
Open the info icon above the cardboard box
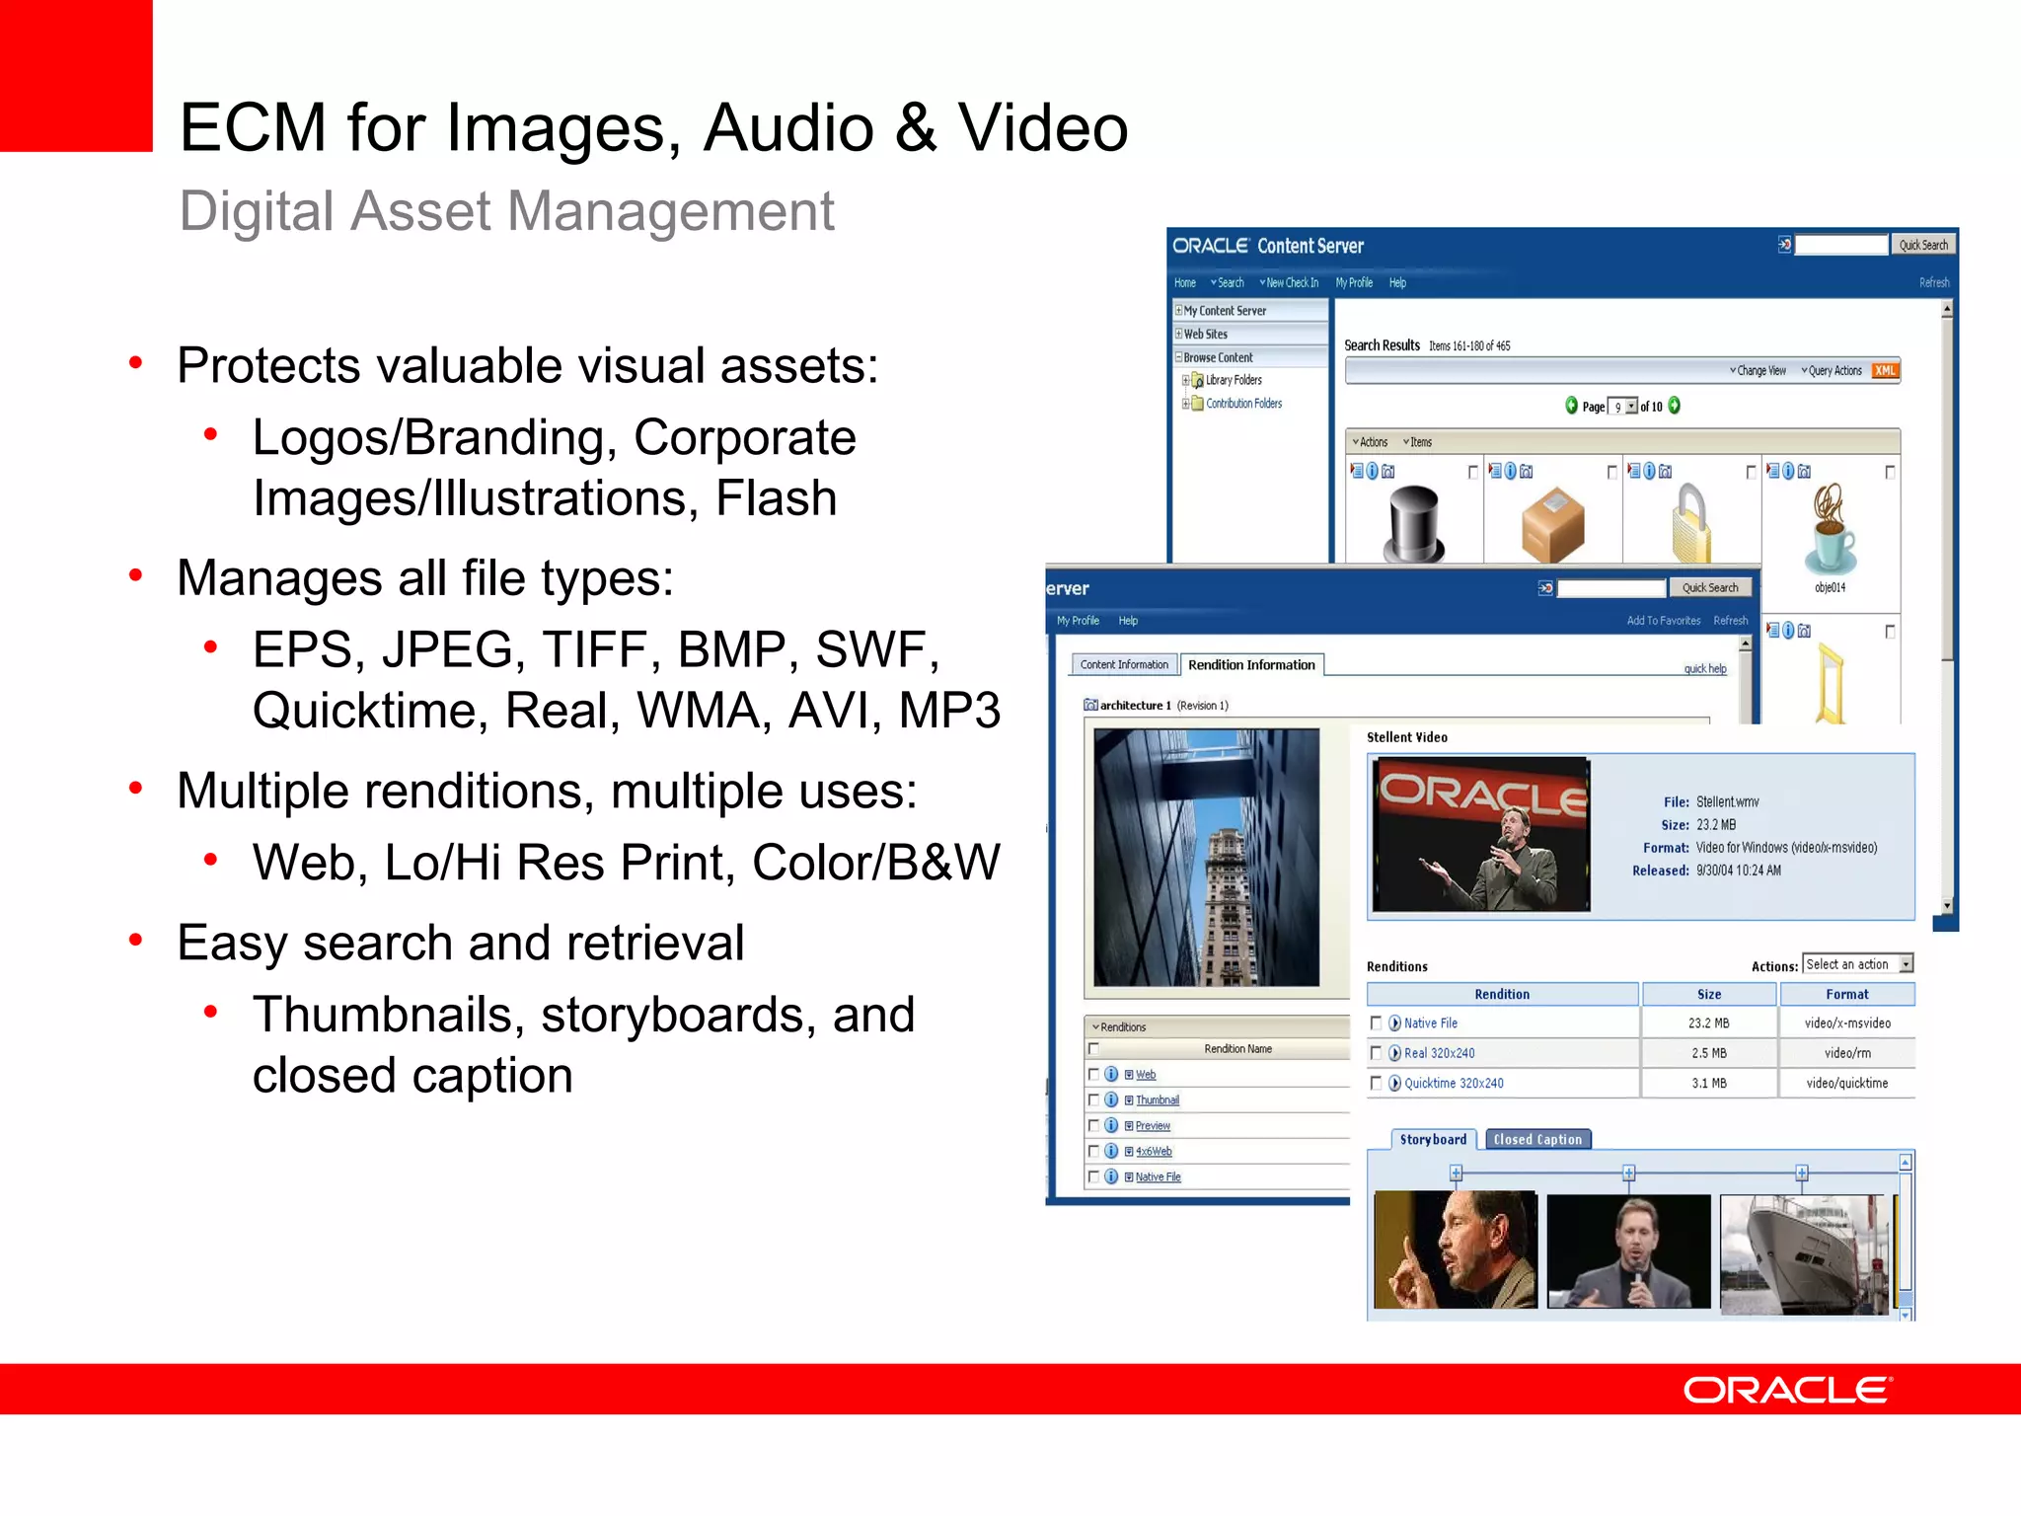[1510, 472]
